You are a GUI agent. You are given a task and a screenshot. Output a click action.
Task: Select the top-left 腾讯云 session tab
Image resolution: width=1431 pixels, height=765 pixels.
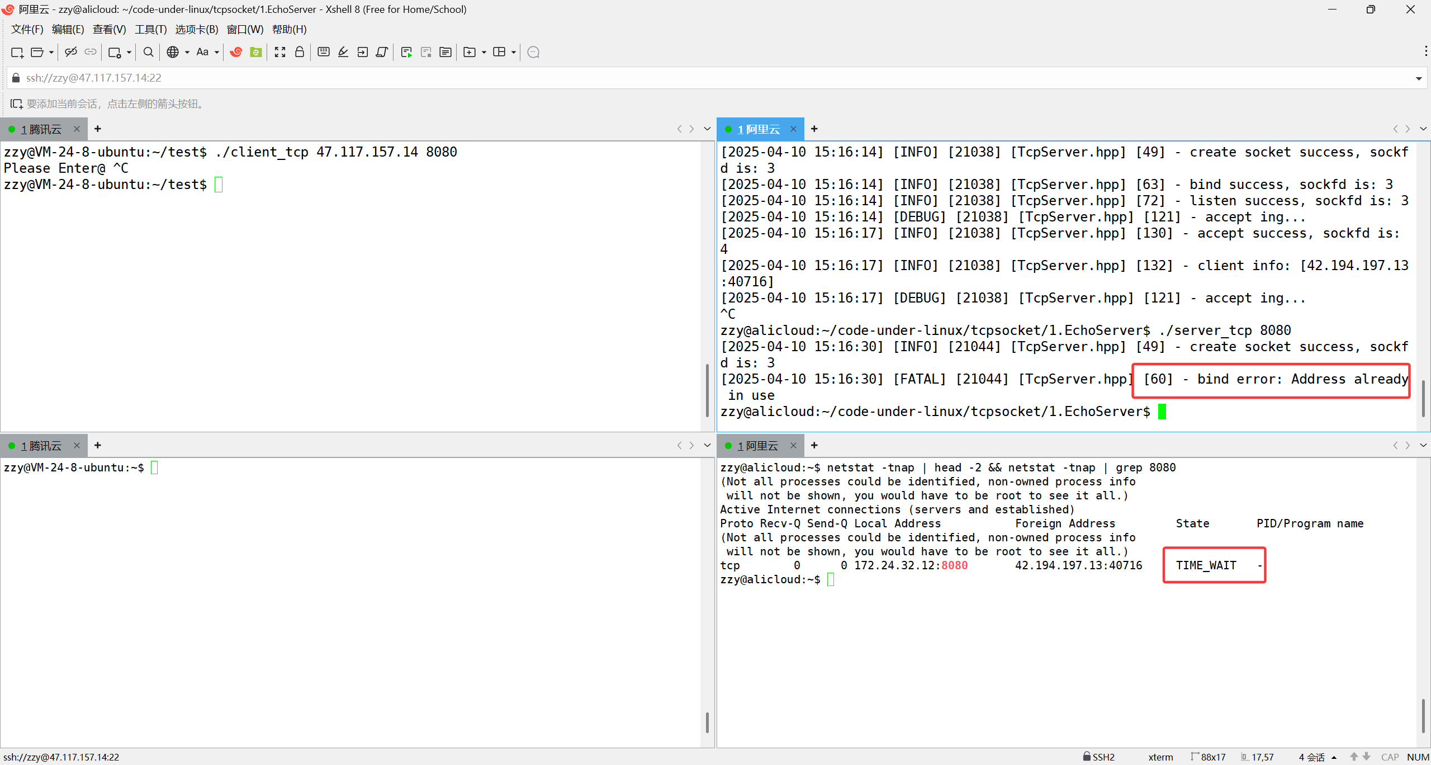coord(41,129)
